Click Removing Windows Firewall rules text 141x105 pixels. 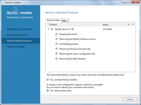75,49
